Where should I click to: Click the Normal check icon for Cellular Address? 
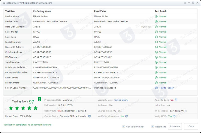click(156, 52)
